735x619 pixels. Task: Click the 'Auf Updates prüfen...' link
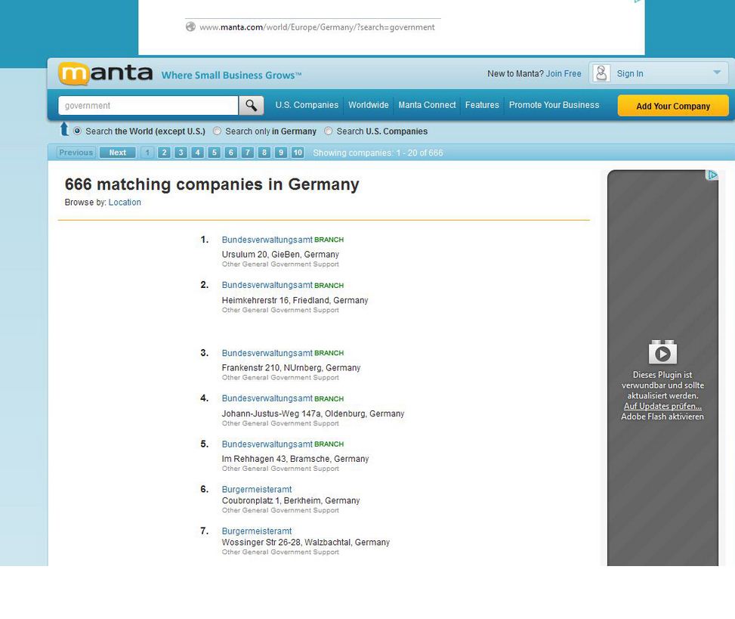pyautogui.click(x=662, y=407)
